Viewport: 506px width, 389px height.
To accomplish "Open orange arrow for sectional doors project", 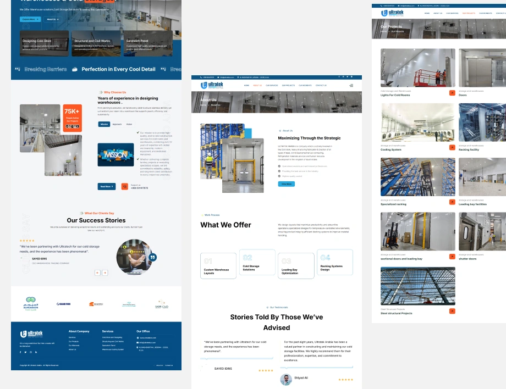I will (452, 257).
